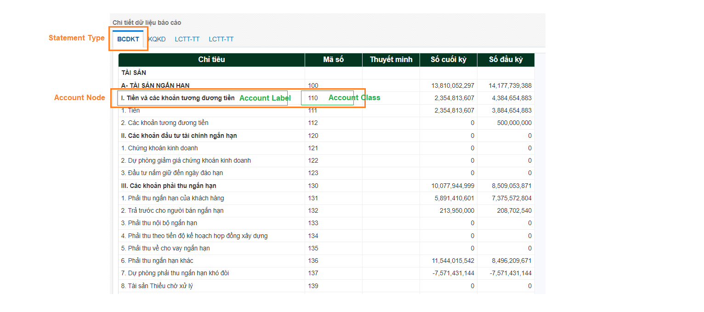Click value 3,884,654,883
704x312 pixels.
coord(512,110)
